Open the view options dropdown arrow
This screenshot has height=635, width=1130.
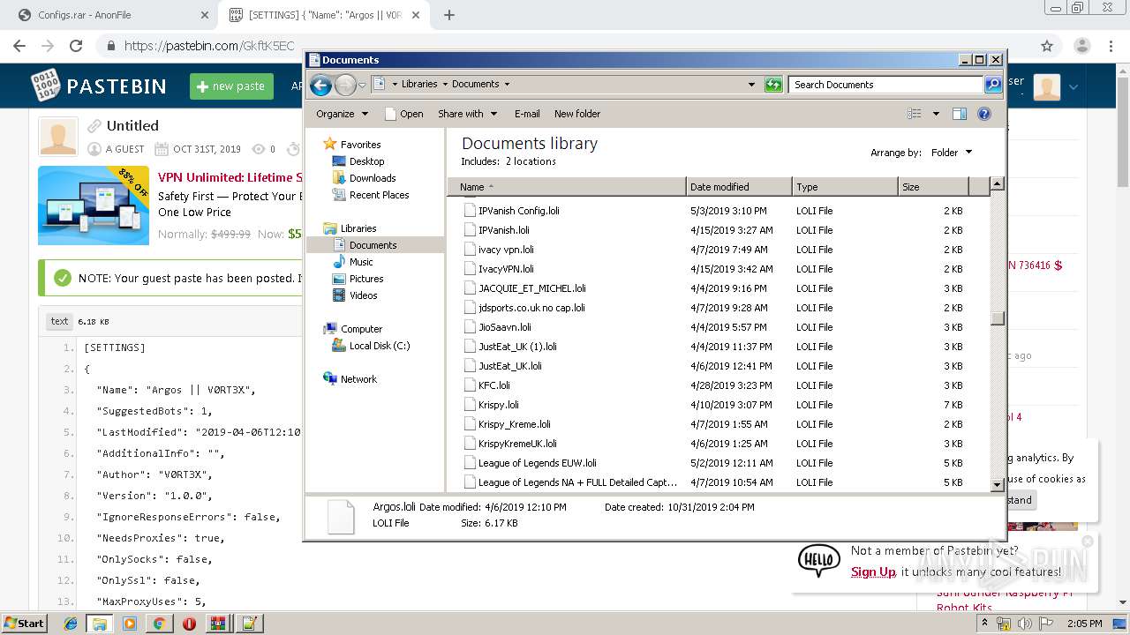coord(936,114)
